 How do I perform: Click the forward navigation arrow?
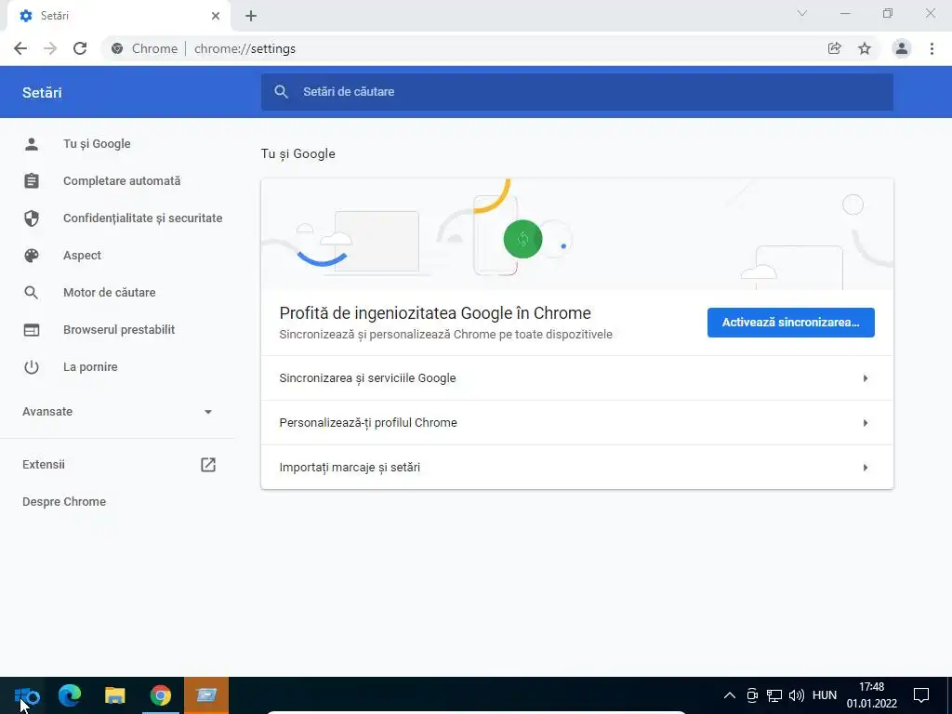click(50, 48)
